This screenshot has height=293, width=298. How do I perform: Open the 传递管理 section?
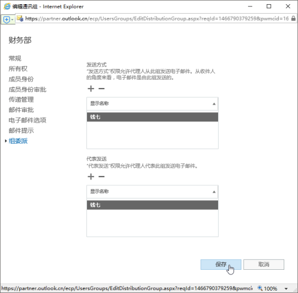coord(21,99)
